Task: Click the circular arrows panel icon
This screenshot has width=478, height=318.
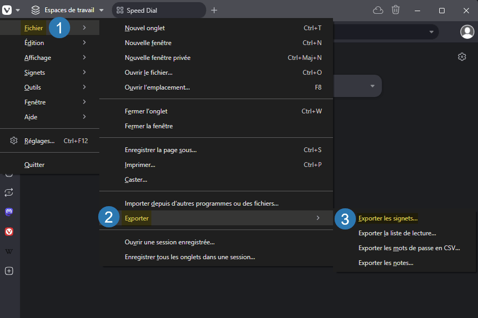Action: pos(8,192)
